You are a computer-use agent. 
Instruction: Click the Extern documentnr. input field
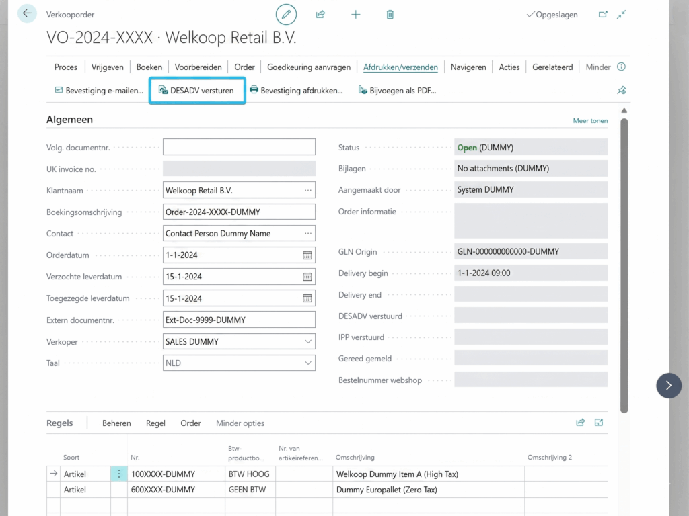pyautogui.click(x=239, y=320)
